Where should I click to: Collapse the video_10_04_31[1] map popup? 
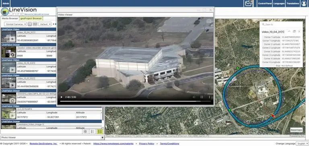click(x=289, y=31)
